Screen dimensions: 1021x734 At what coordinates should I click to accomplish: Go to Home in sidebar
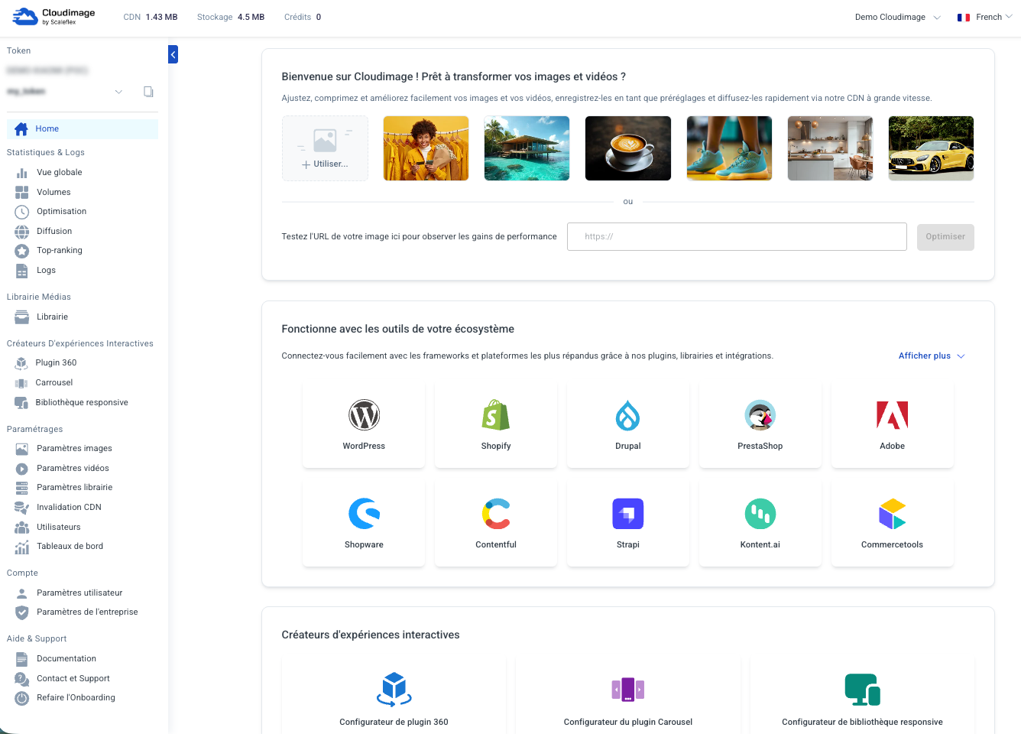click(83, 129)
